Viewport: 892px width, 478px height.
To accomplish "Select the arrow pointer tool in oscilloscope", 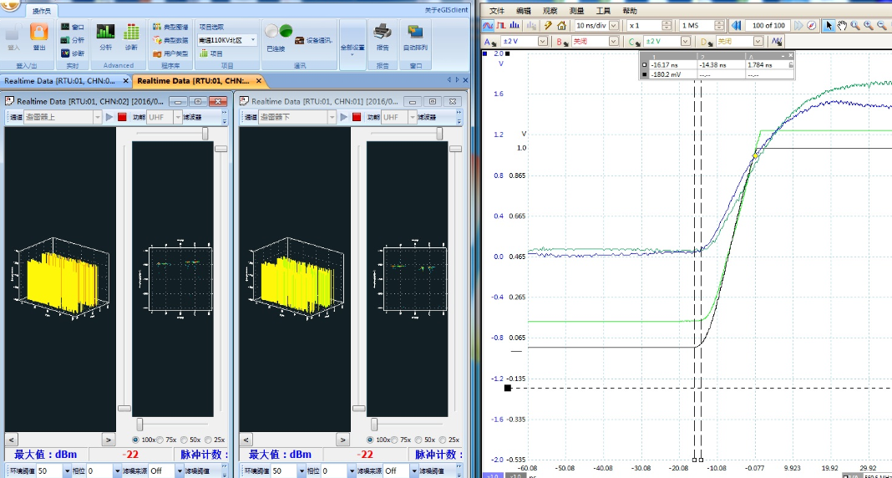I will 829,26.
